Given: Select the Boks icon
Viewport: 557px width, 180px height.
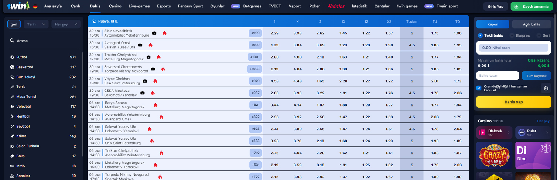Looking at the screenshot, I should click(13, 156).
